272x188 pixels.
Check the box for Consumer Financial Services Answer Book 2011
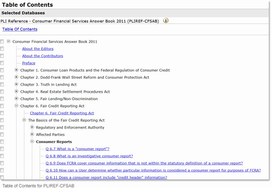[x=2, y=42]
